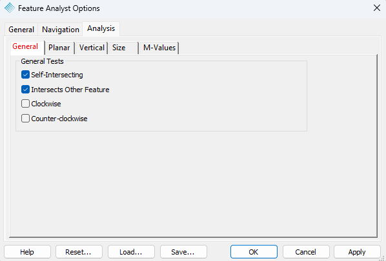Apply the current analysis options
The image size is (386, 261).
click(357, 252)
